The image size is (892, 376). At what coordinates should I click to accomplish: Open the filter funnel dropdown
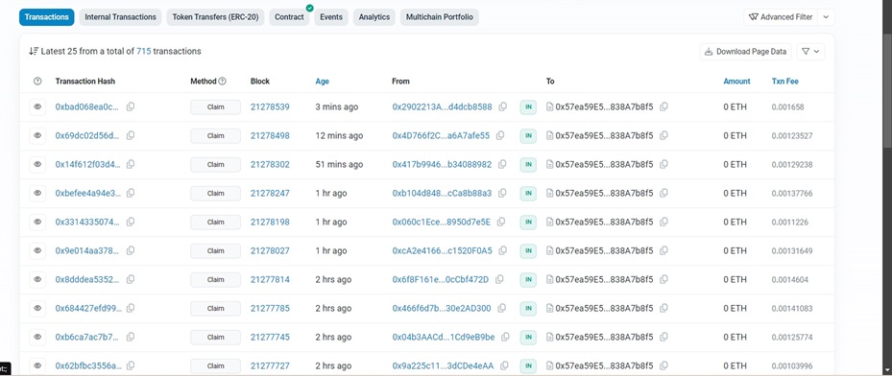(x=810, y=52)
